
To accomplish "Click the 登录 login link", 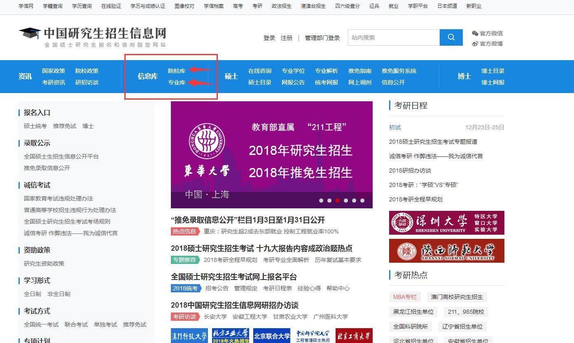I will 269,37.
